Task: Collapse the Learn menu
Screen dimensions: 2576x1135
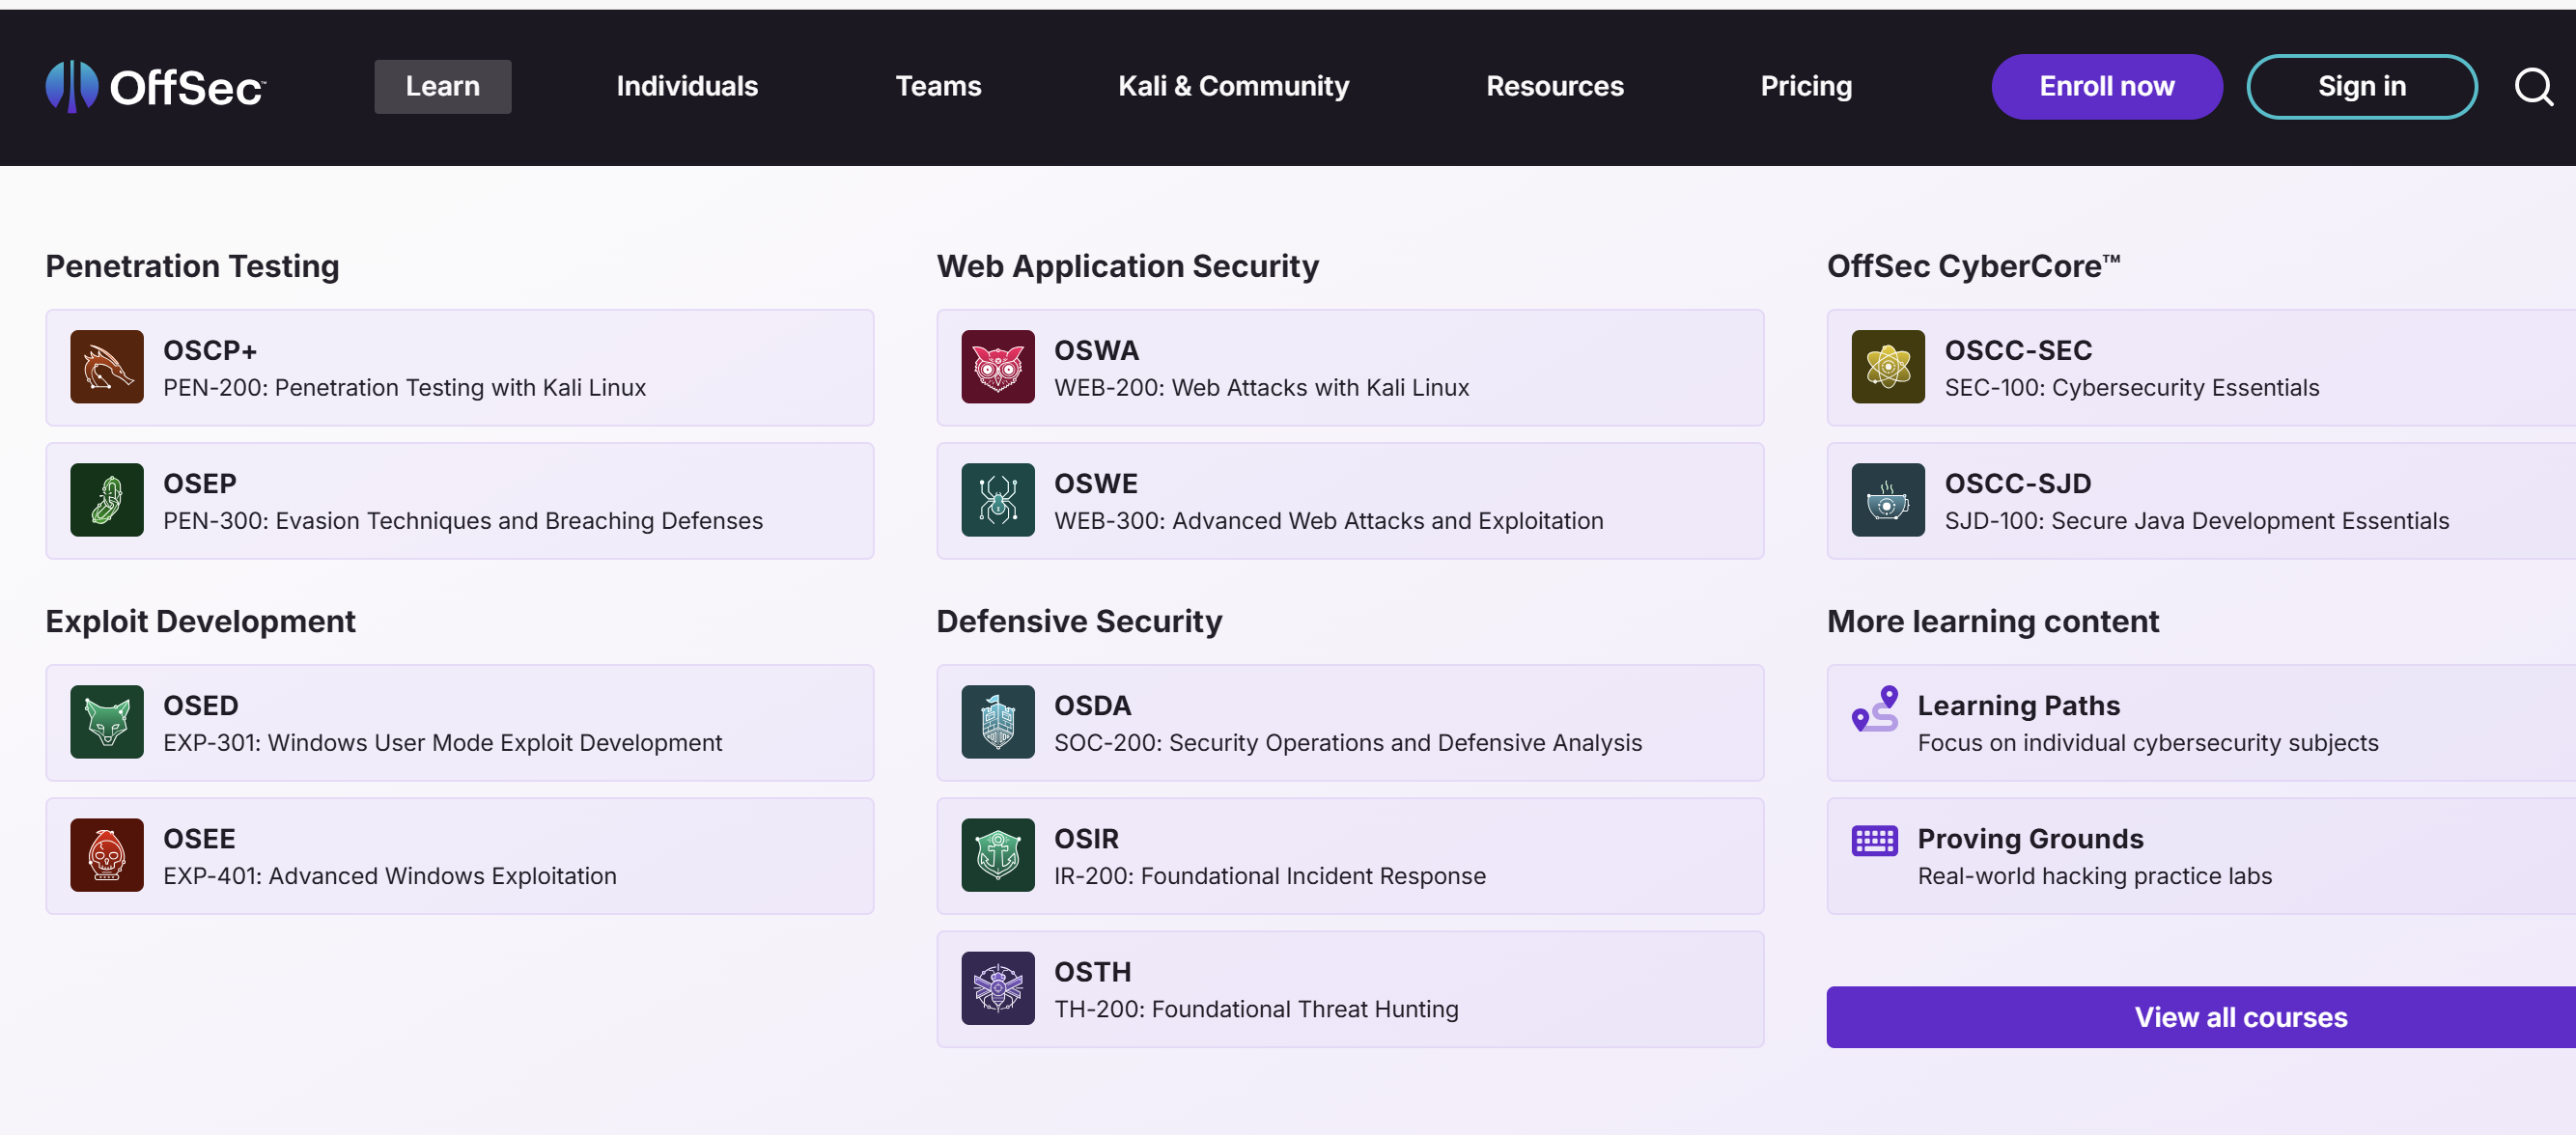Action: [x=442, y=87]
